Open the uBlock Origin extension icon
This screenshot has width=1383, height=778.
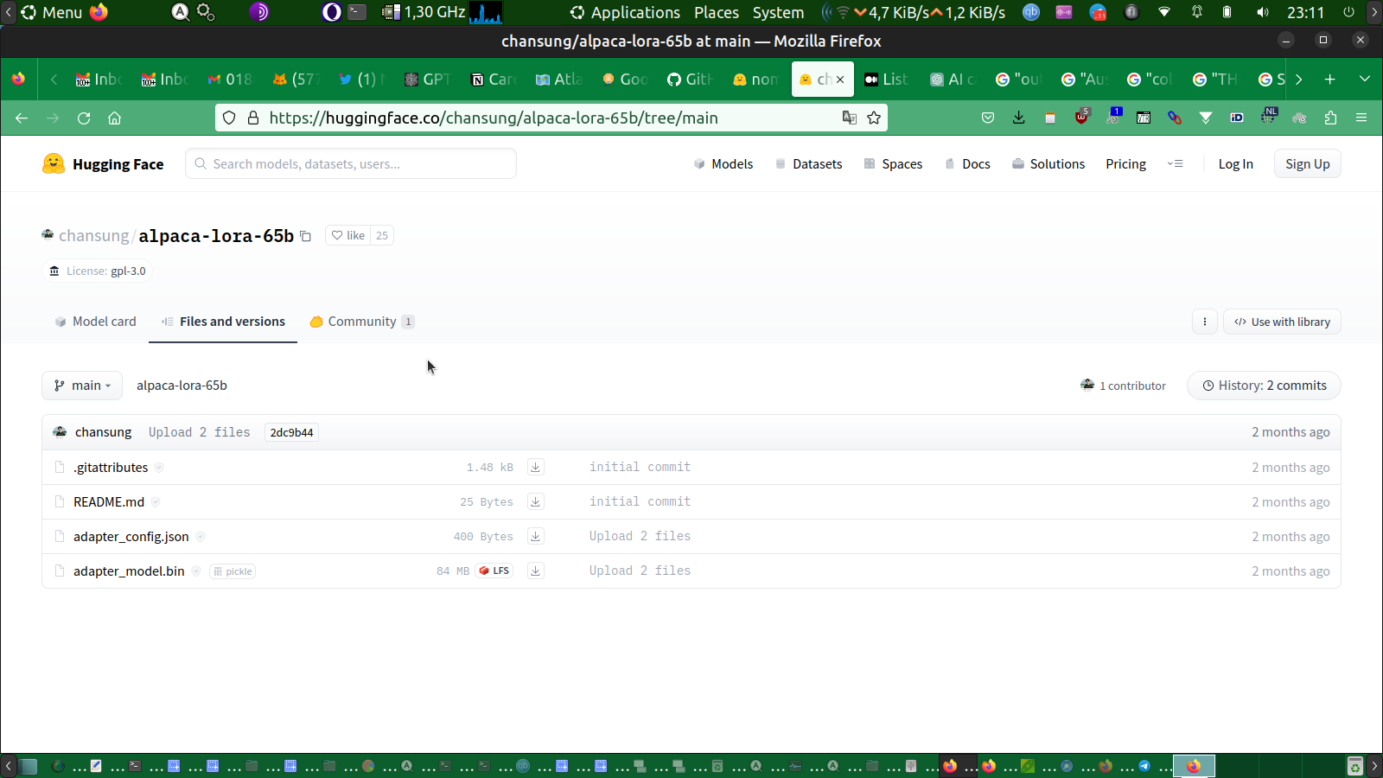[x=1081, y=117]
